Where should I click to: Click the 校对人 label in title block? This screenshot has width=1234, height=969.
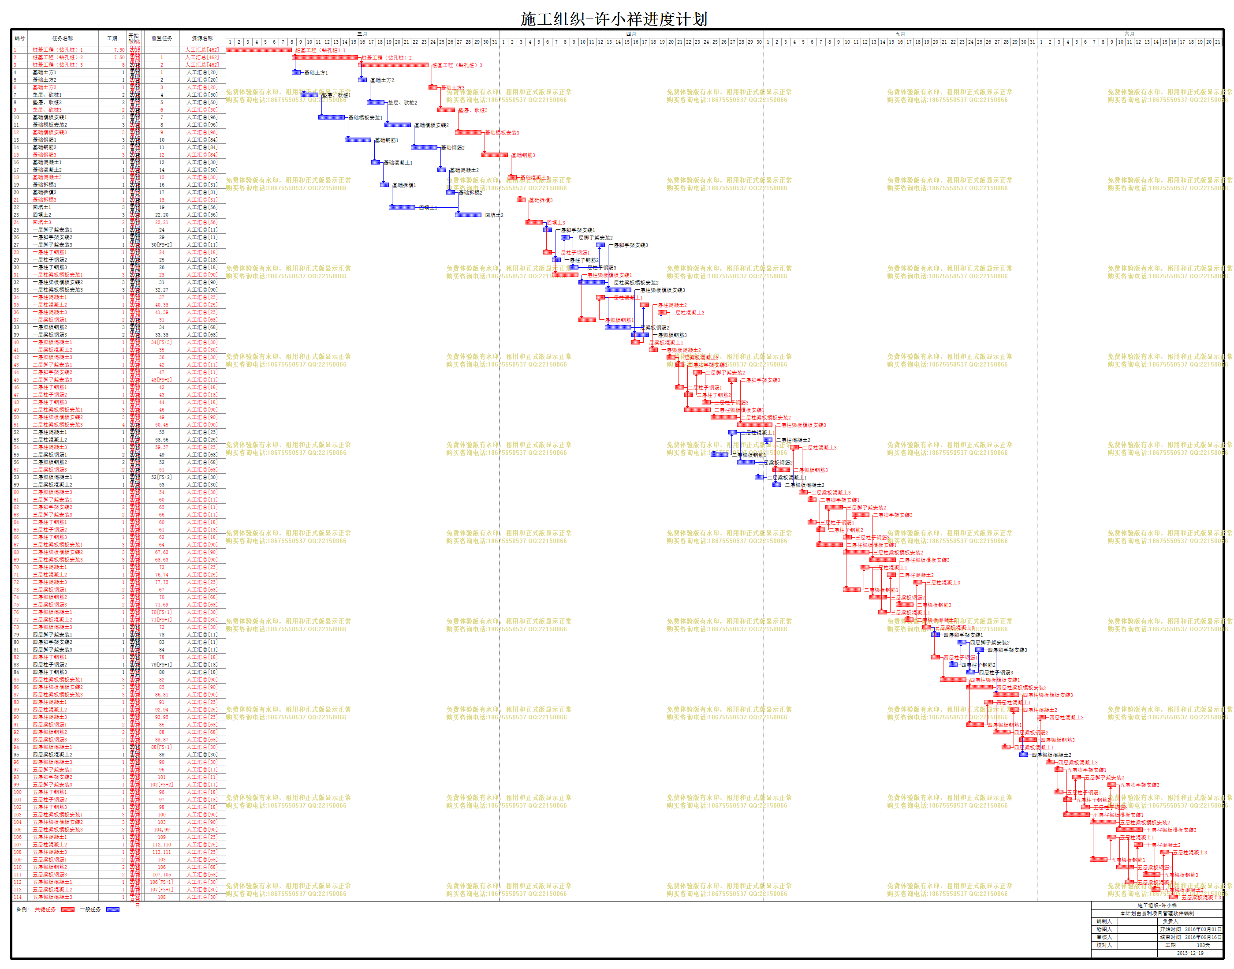(1104, 945)
